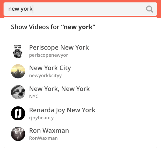
Task: Click the newyorkkcityy username
Action: coord(45,76)
